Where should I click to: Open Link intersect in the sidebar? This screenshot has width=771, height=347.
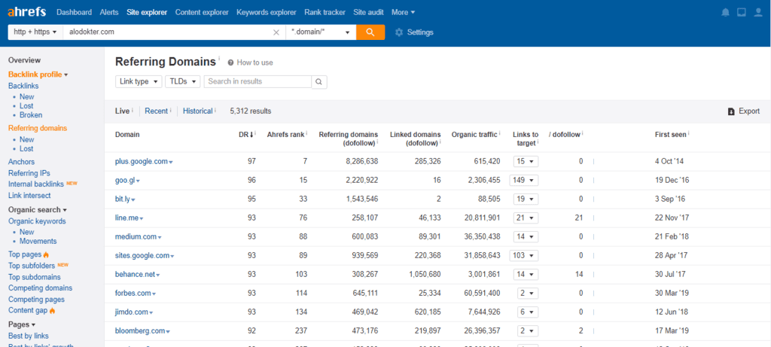29,196
